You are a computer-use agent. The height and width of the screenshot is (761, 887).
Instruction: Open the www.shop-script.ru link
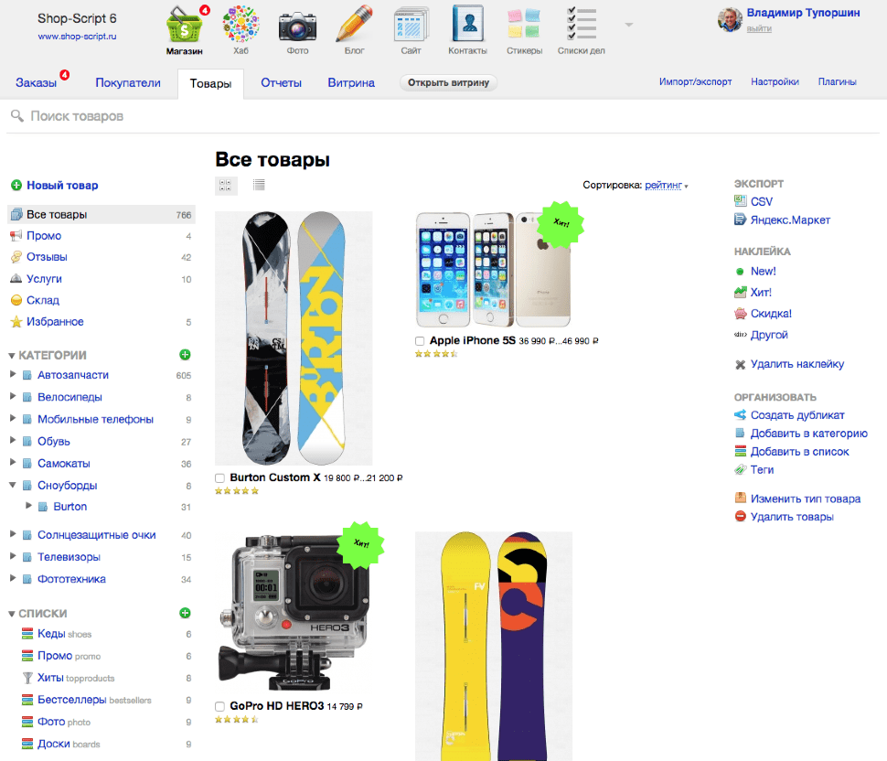(x=77, y=37)
